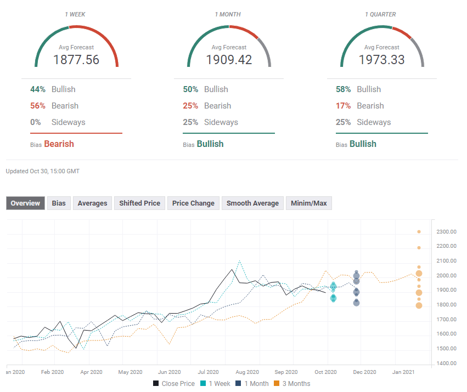Toggle the 1 Month legend entry

point(252,384)
